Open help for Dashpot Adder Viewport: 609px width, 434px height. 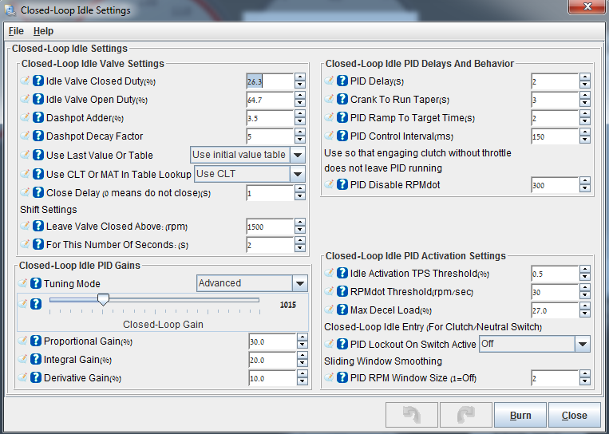38,117
